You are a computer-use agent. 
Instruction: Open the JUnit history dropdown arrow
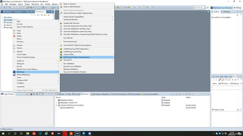click(238, 80)
